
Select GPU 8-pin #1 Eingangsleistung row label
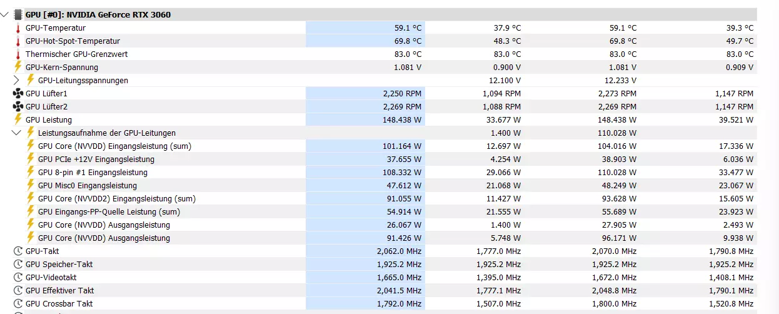coord(93,172)
